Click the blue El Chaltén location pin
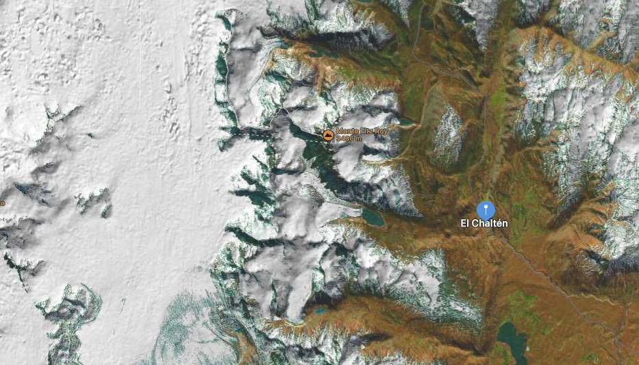 click(486, 210)
